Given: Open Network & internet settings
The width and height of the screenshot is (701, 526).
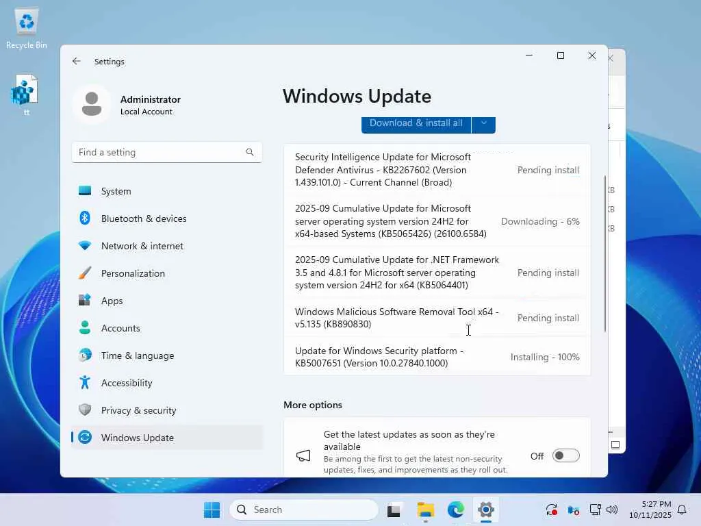Looking at the screenshot, I should [x=167, y=246].
